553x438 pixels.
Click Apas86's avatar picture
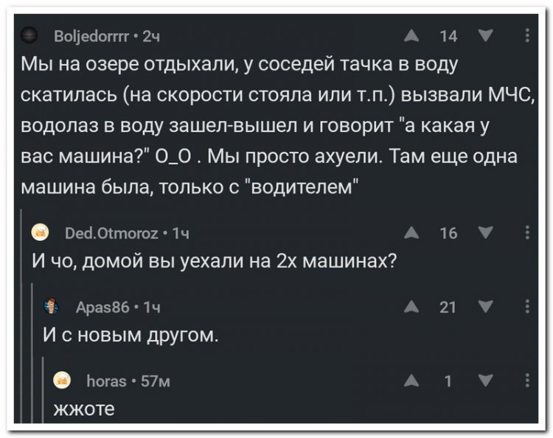click(x=51, y=306)
